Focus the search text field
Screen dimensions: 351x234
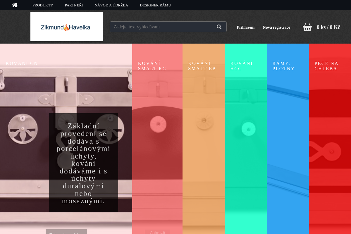point(168,27)
